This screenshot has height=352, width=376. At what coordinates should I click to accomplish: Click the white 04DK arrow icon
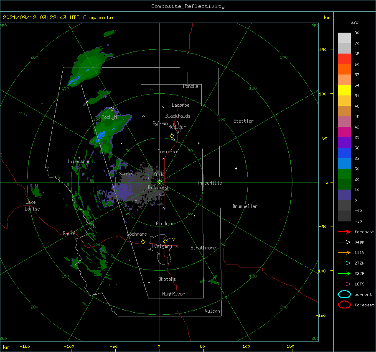pyautogui.click(x=344, y=242)
